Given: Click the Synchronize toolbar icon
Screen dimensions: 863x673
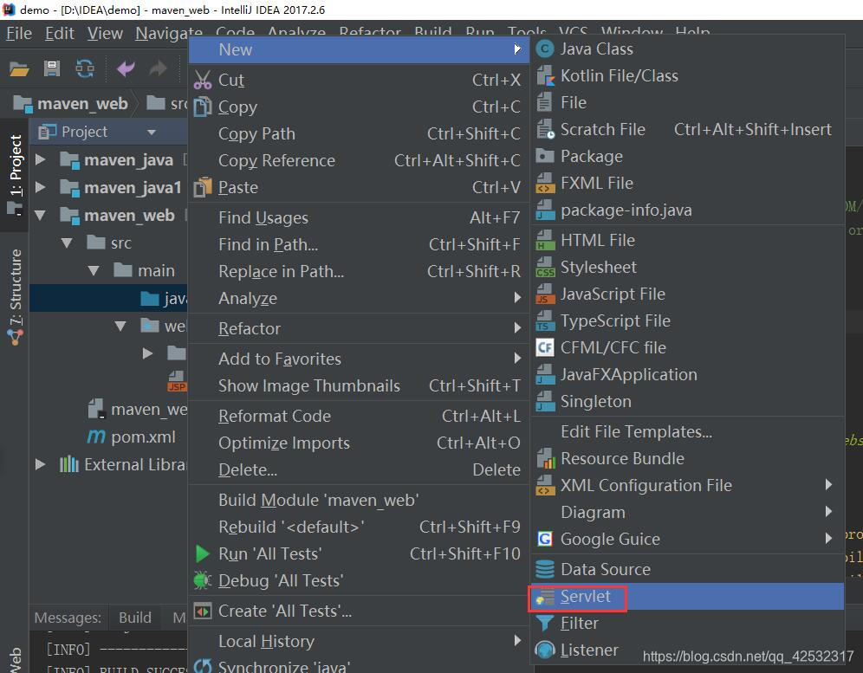Looking at the screenshot, I should (x=85, y=68).
